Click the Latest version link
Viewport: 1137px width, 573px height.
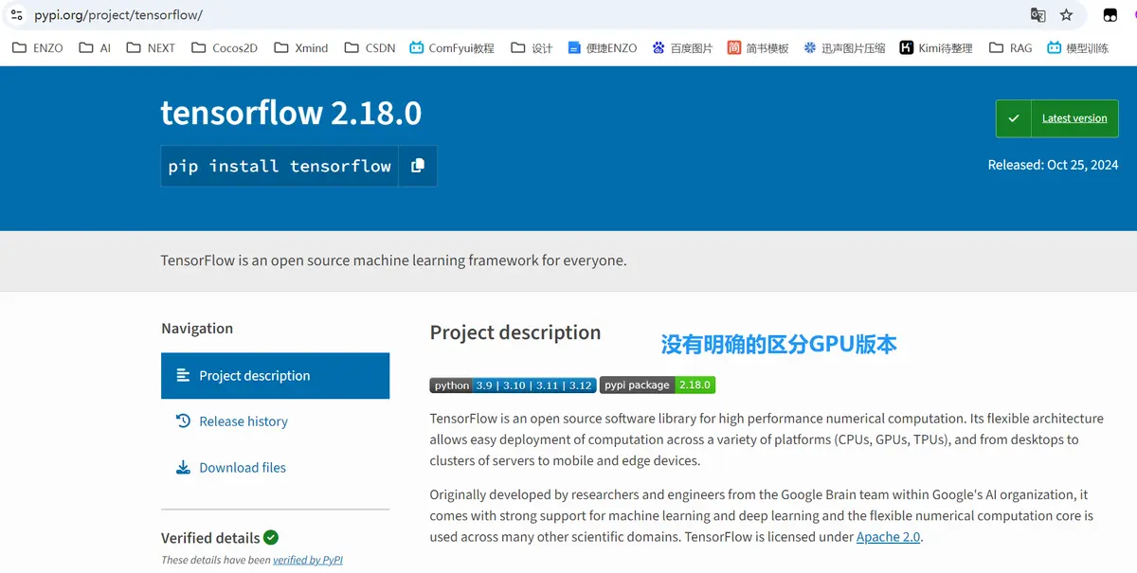pyautogui.click(x=1074, y=118)
